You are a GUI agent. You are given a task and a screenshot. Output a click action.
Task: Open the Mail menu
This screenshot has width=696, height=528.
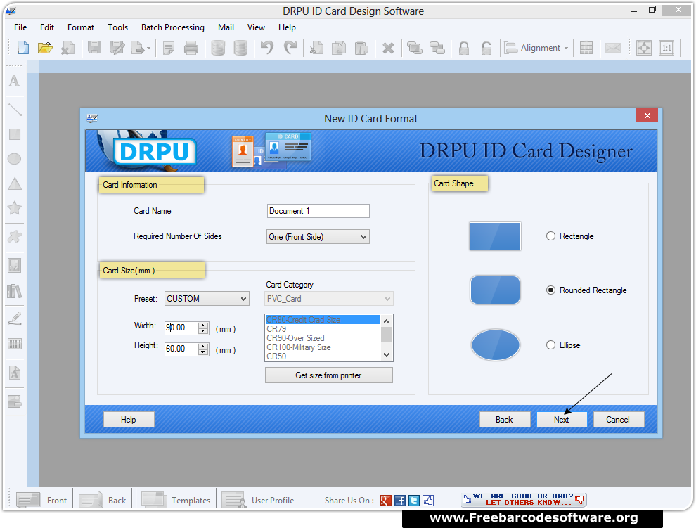(226, 27)
